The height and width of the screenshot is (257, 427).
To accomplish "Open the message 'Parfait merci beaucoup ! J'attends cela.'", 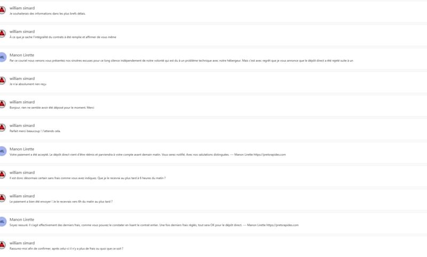I will [213, 128].
